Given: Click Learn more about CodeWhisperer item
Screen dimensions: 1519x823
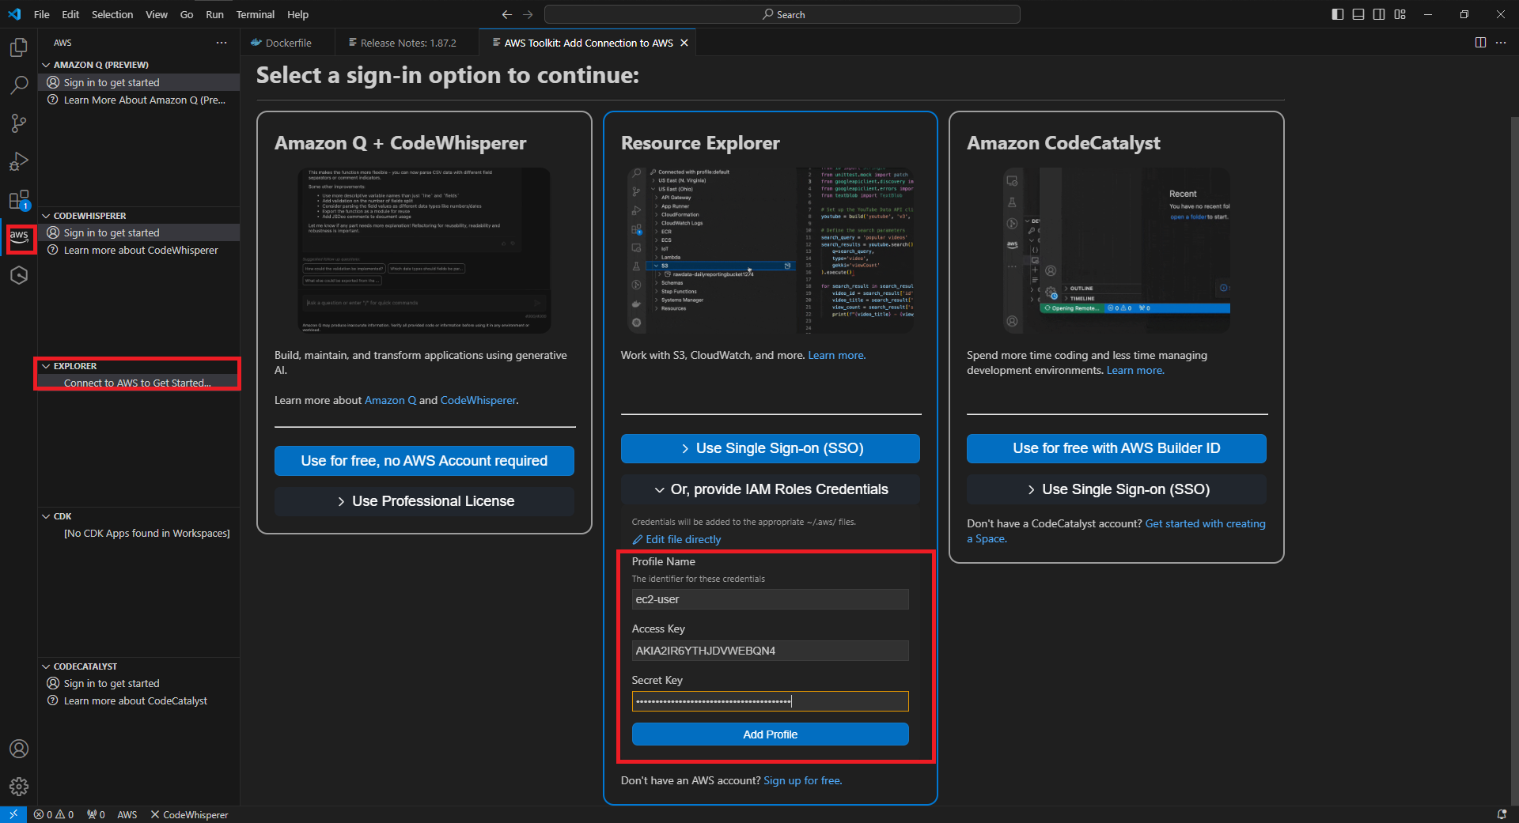Looking at the screenshot, I should click(x=139, y=250).
